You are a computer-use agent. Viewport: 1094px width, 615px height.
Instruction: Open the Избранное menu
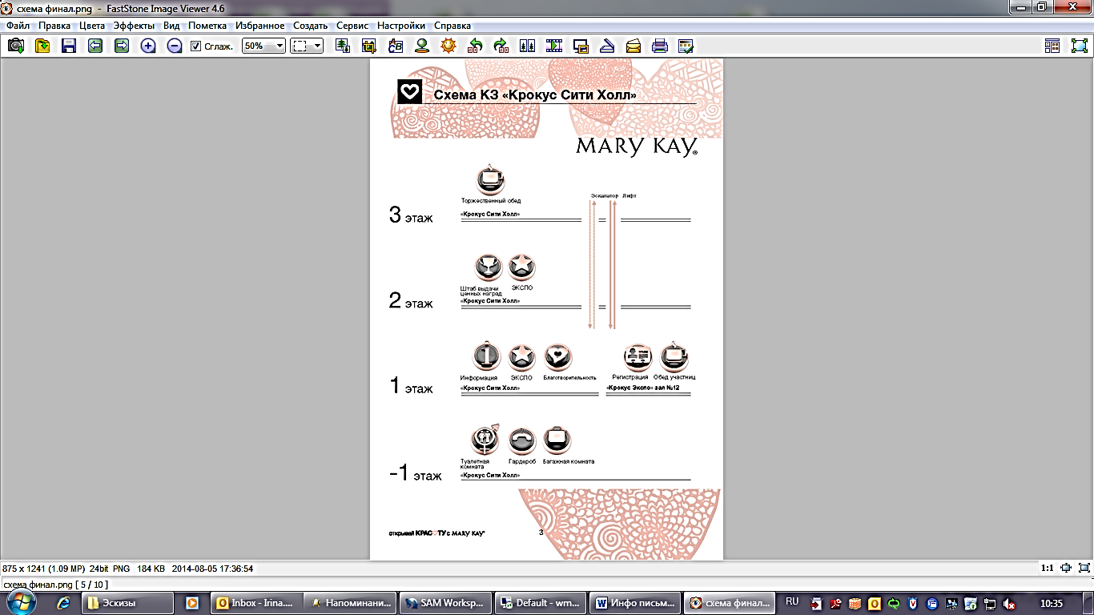point(260,26)
